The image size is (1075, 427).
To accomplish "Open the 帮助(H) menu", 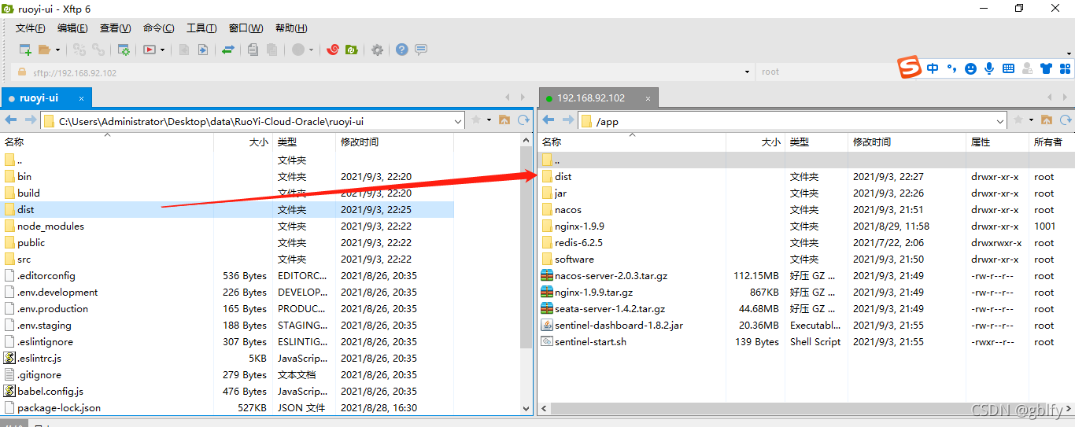I will click(291, 28).
